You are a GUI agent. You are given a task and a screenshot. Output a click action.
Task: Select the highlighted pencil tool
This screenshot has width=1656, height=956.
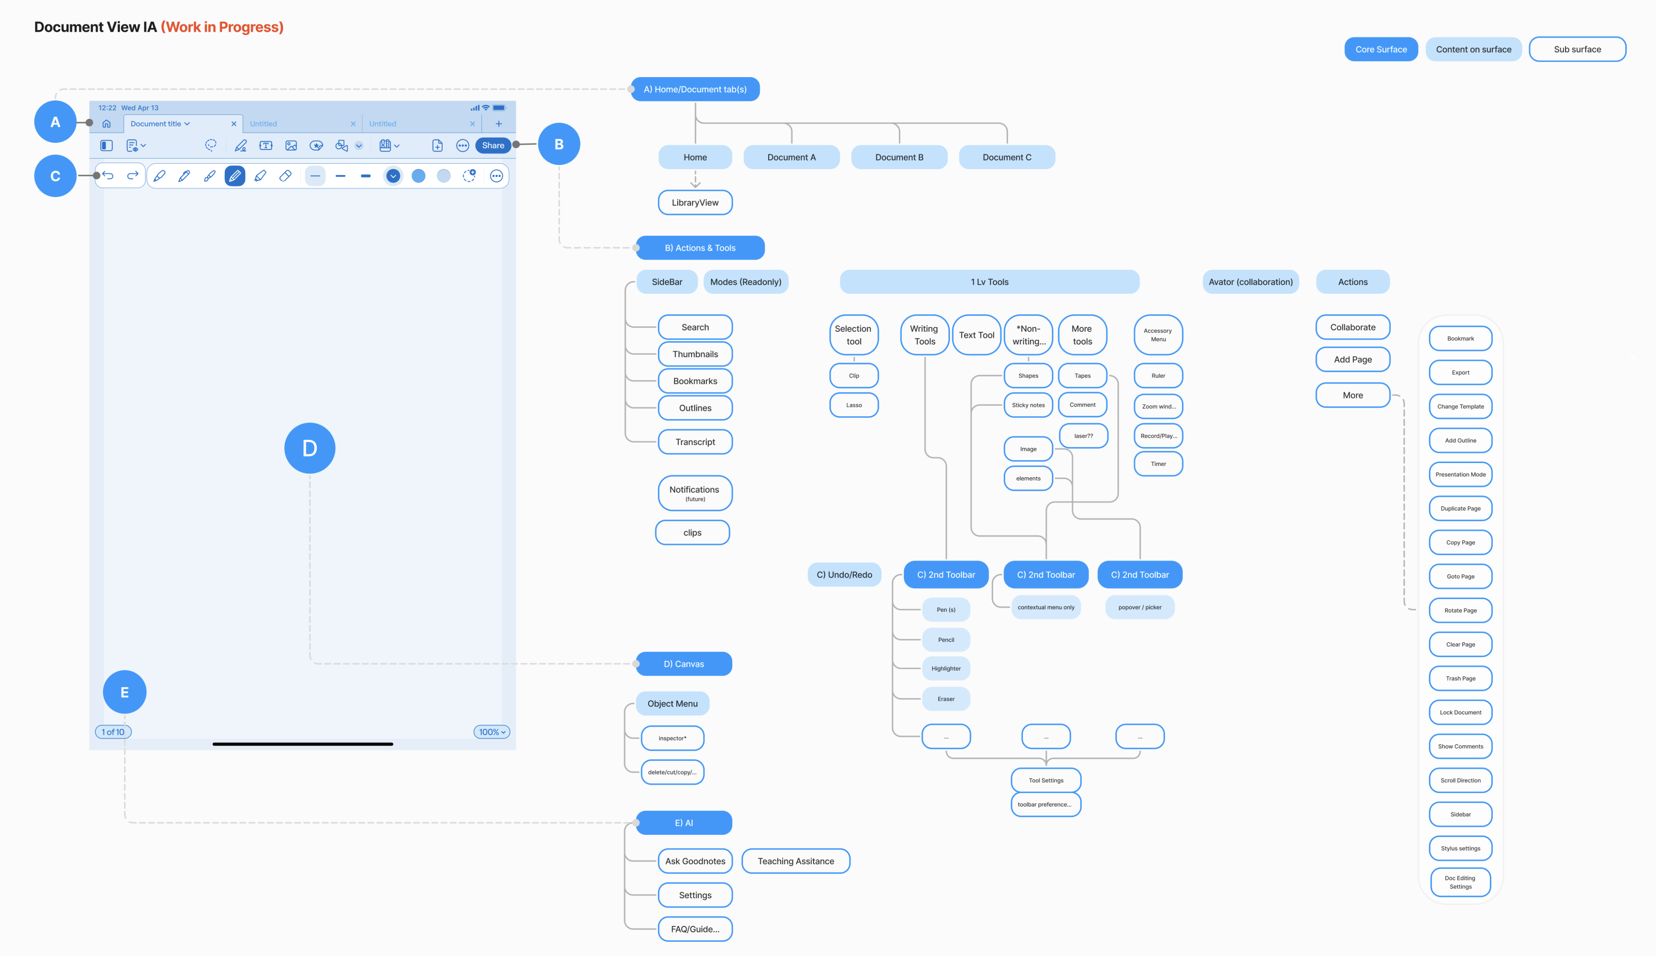coord(234,176)
